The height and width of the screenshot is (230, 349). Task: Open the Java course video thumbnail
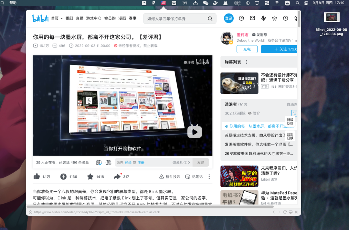(x=239, y=176)
